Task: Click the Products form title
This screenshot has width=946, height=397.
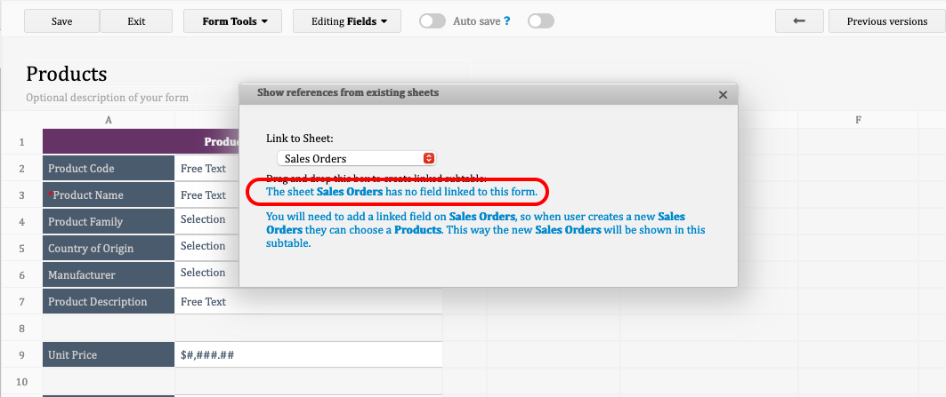Action: point(67,74)
